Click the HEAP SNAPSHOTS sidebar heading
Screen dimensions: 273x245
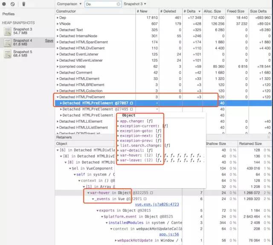pyautogui.click(x=18, y=23)
